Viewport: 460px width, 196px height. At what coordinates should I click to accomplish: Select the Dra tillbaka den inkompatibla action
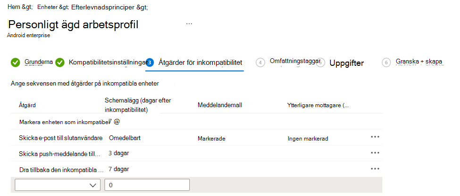pos(62,170)
